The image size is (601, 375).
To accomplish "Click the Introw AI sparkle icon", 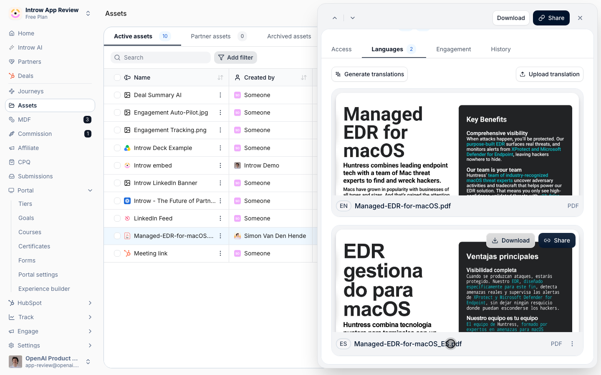I will tap(12, 47).
